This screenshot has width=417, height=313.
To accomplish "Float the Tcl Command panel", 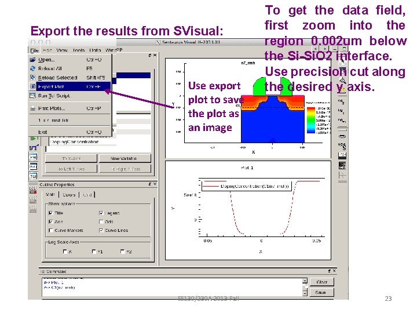I will tap(329, 271).
